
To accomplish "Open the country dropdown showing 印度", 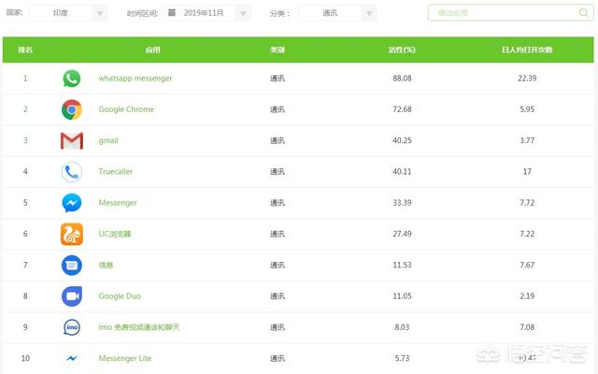I will click(x=68, y=13).
